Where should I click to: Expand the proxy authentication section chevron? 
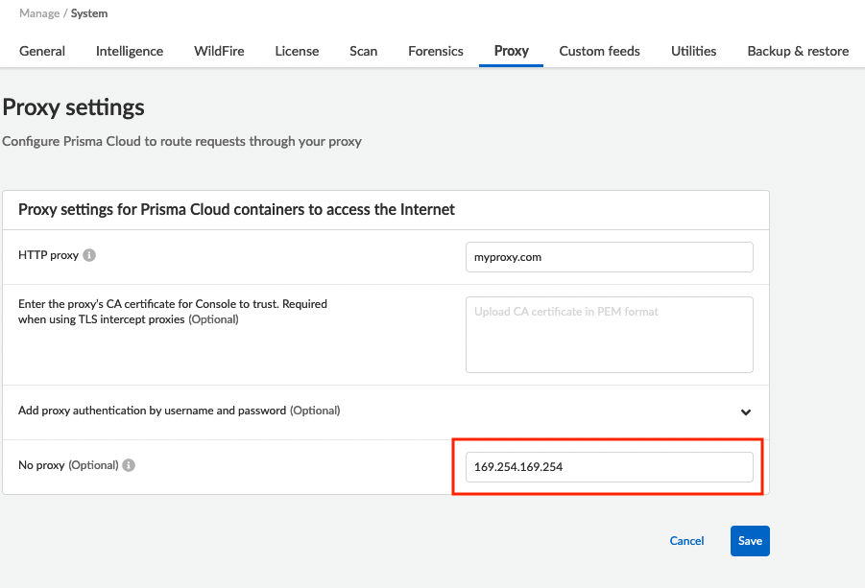pyautogui.click(x=745, y=412)
